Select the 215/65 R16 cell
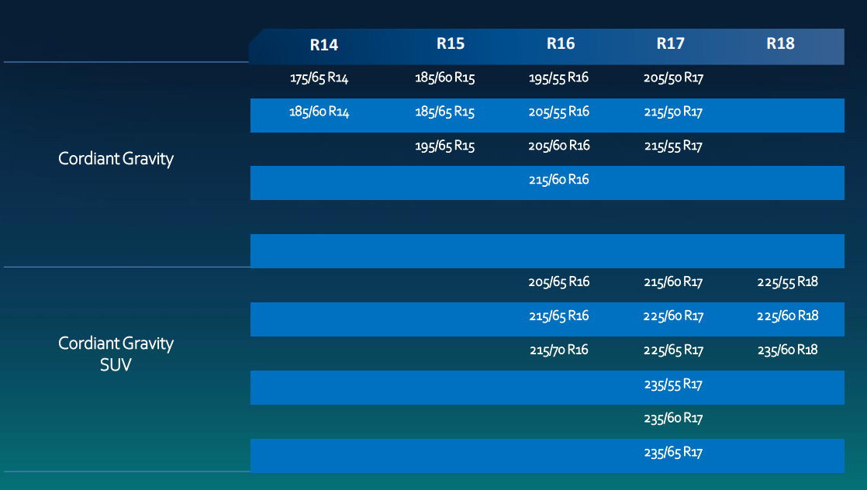 (x=559, y=316)
